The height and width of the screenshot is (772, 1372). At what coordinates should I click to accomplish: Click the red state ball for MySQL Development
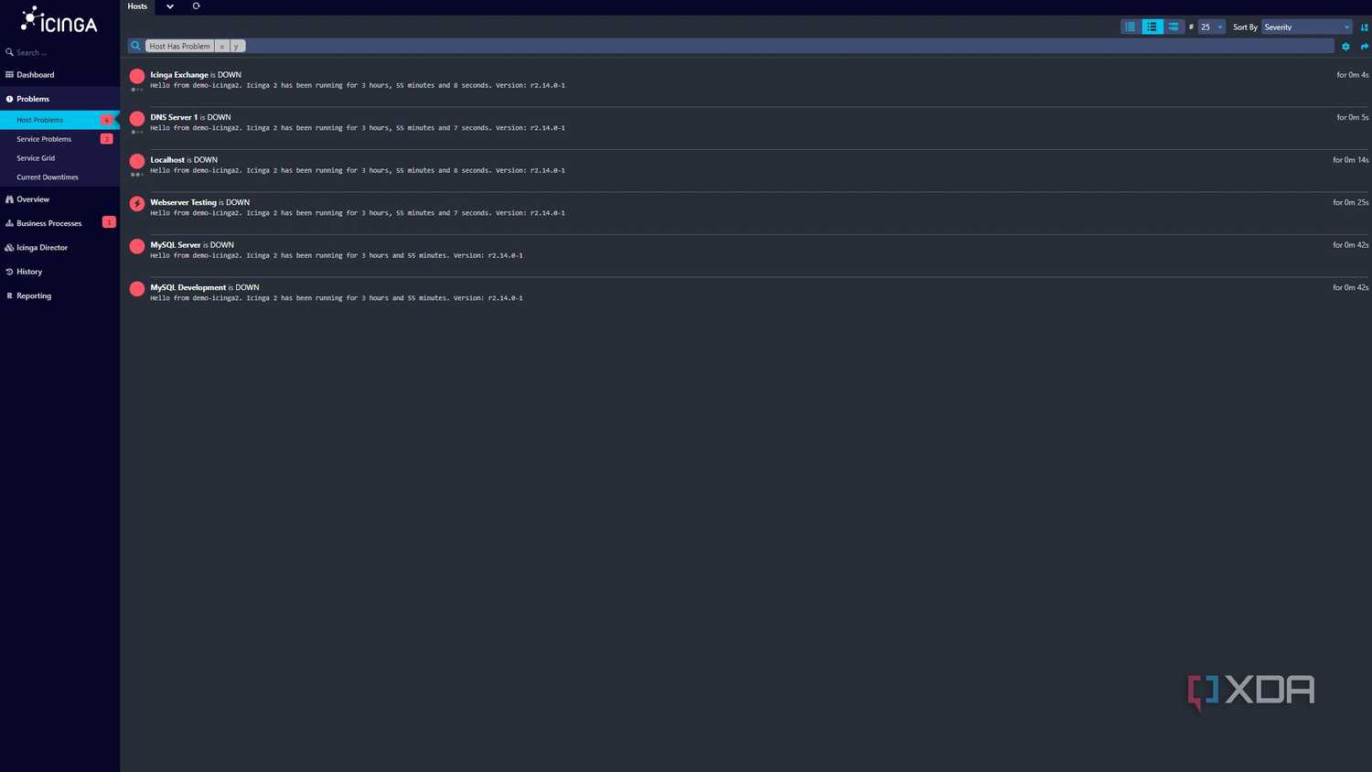point(137,288)
